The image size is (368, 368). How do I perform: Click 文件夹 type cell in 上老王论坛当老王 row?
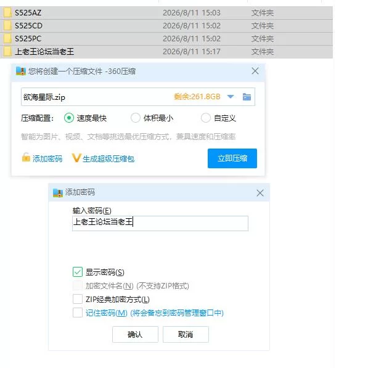[263, 51]
